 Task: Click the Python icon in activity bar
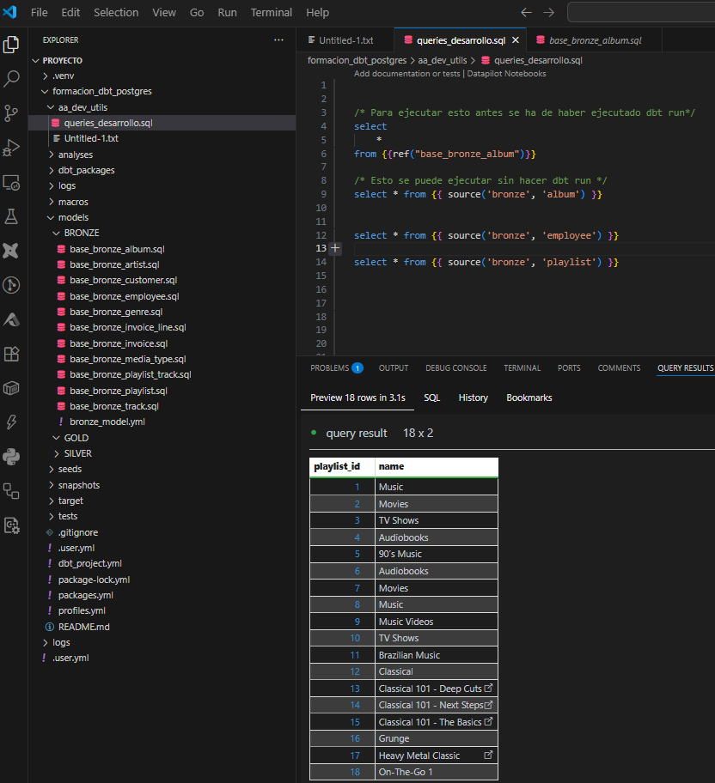[12, 456]
